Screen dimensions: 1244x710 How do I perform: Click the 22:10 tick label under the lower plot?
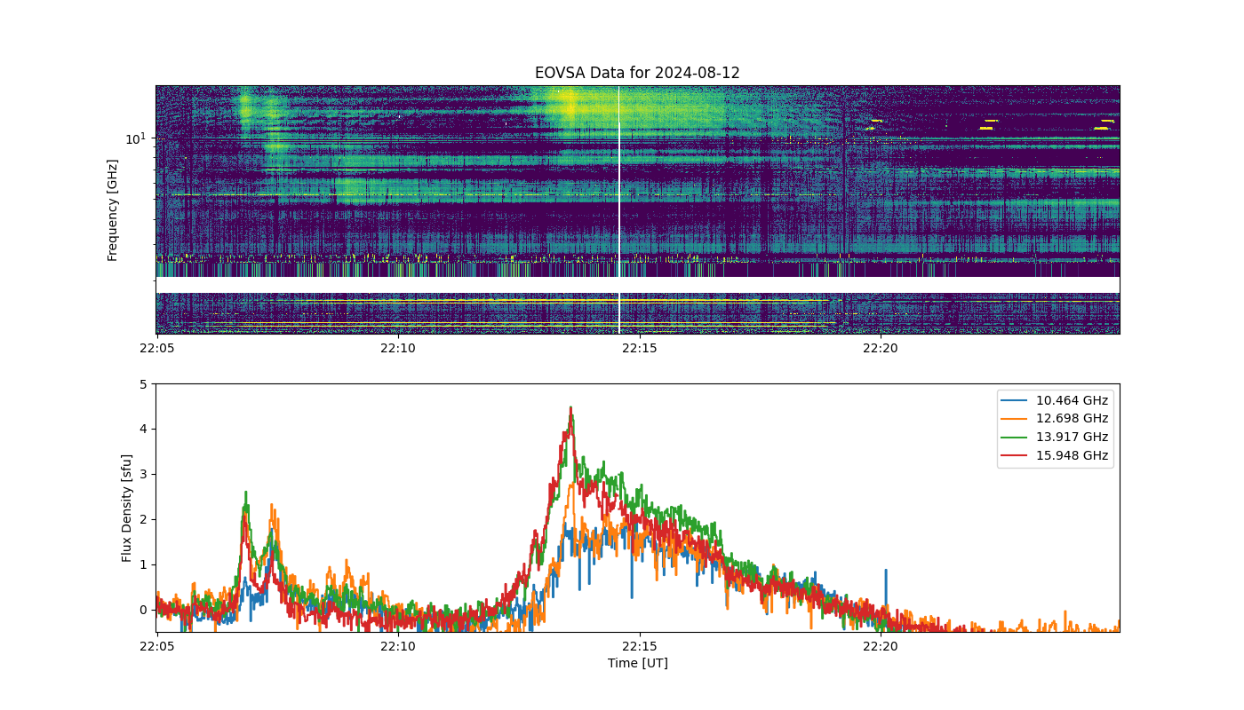(x=398, y=646)
